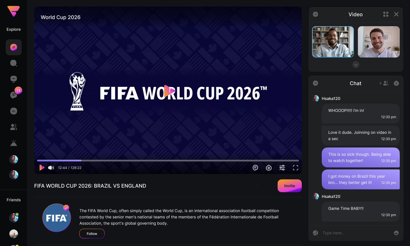The width and height of the screenshot is (410, 246).
Task: Mute the video volume speaker icon
Action: coord(51,168)
